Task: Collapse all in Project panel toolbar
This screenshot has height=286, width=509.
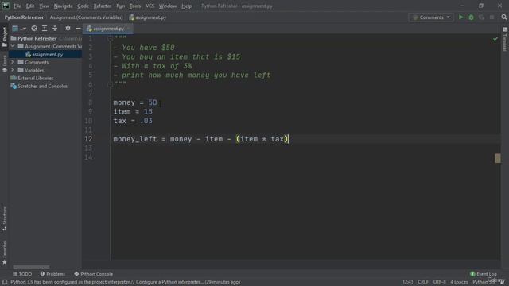Action: click(55, 29)
